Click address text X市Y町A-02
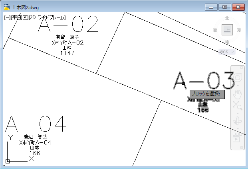The height and width of the screenshot is (169, 248). 67,43
